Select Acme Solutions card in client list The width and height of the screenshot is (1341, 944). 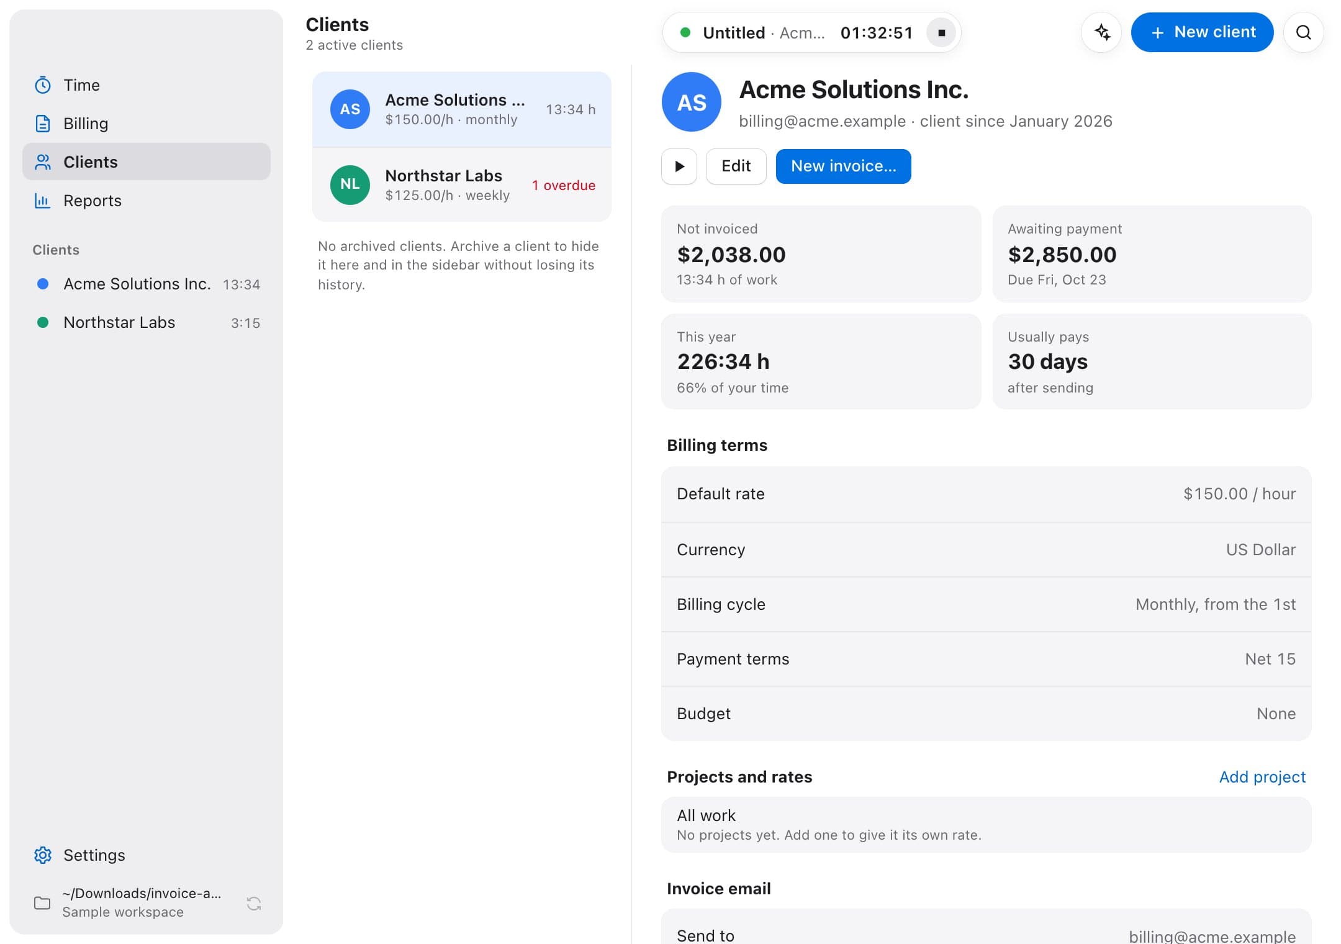click(461, 109)
